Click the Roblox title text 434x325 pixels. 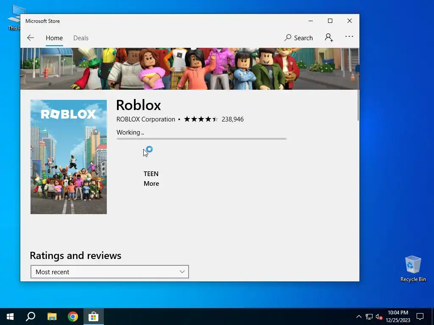tap(139, 105)
